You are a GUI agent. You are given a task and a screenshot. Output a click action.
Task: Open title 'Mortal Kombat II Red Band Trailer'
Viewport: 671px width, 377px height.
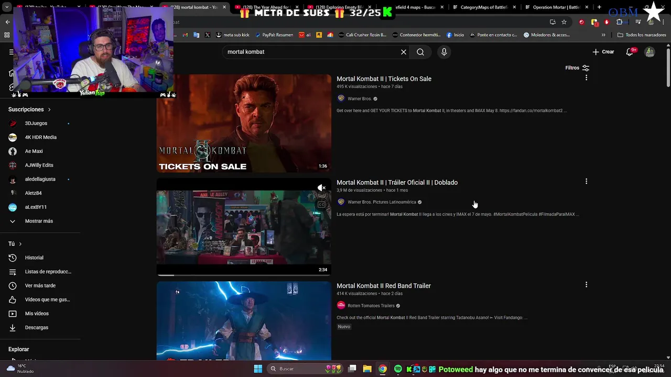(384, 286)
